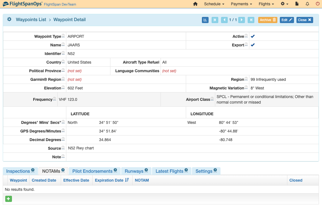Switch to the Inspections tab
The height and width of the screenshot is (208, 322).
pos(17,171)
